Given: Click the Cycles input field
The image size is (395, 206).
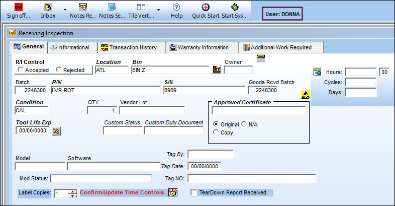Looking at the screenshot, I should coord(360,82).
